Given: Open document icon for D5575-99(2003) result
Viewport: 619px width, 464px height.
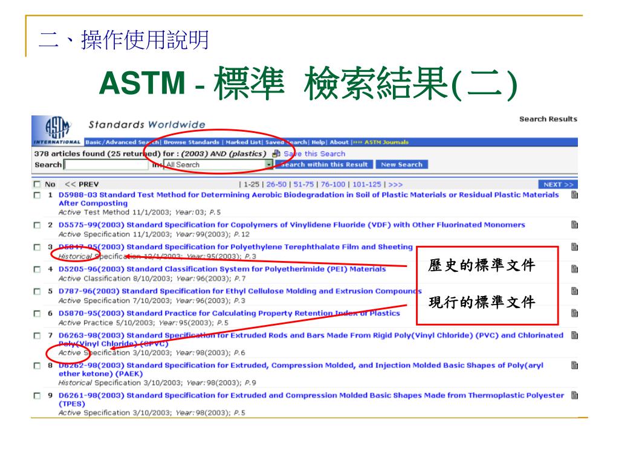Looking at the screenshot, I should pos(574,225).
